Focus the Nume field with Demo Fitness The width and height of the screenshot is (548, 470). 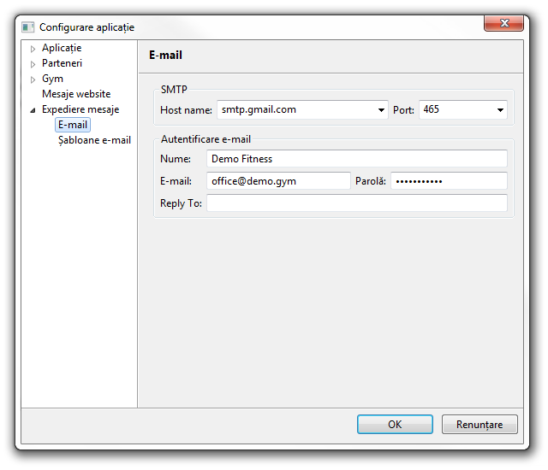pyautogui.click(x=356, y=159)
